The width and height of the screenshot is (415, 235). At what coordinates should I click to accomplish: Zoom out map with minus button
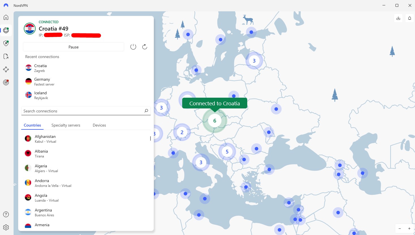click(400, 228)
